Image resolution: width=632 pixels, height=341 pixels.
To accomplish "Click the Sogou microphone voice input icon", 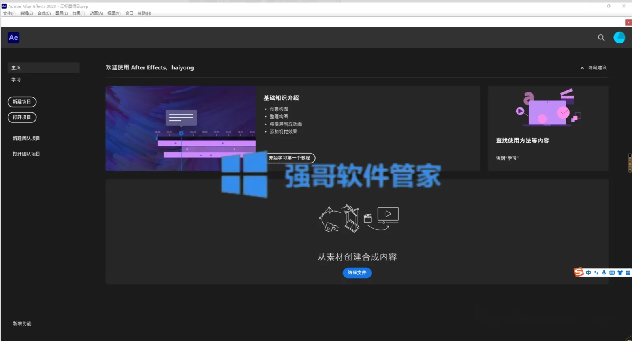I will tap(604, 273).
